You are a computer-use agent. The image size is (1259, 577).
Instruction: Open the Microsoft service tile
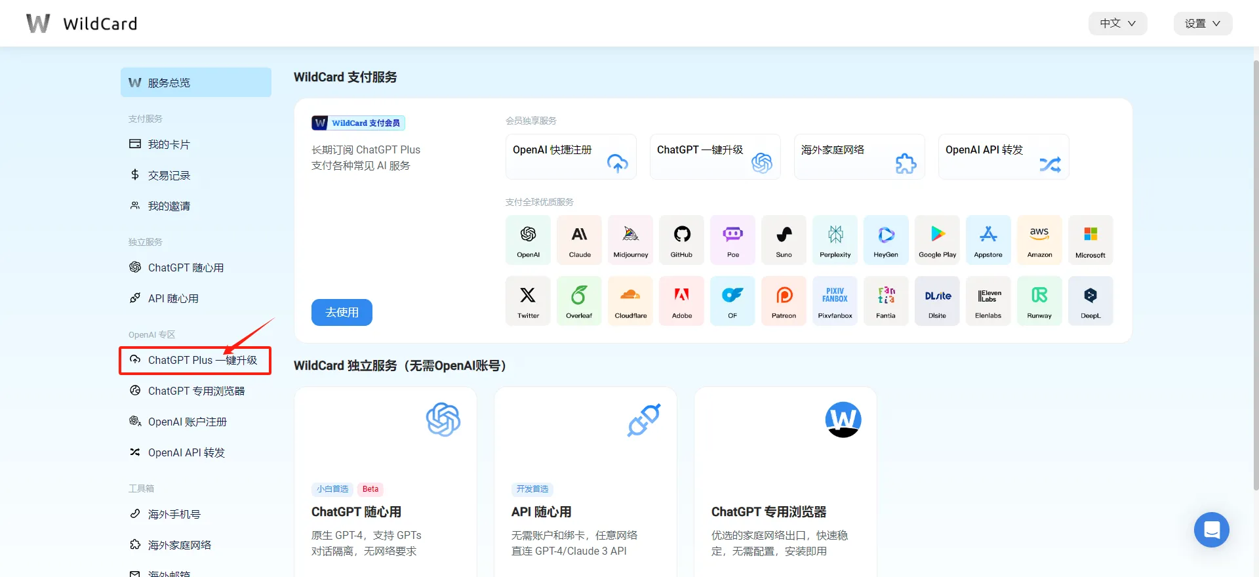[1090, 240]
